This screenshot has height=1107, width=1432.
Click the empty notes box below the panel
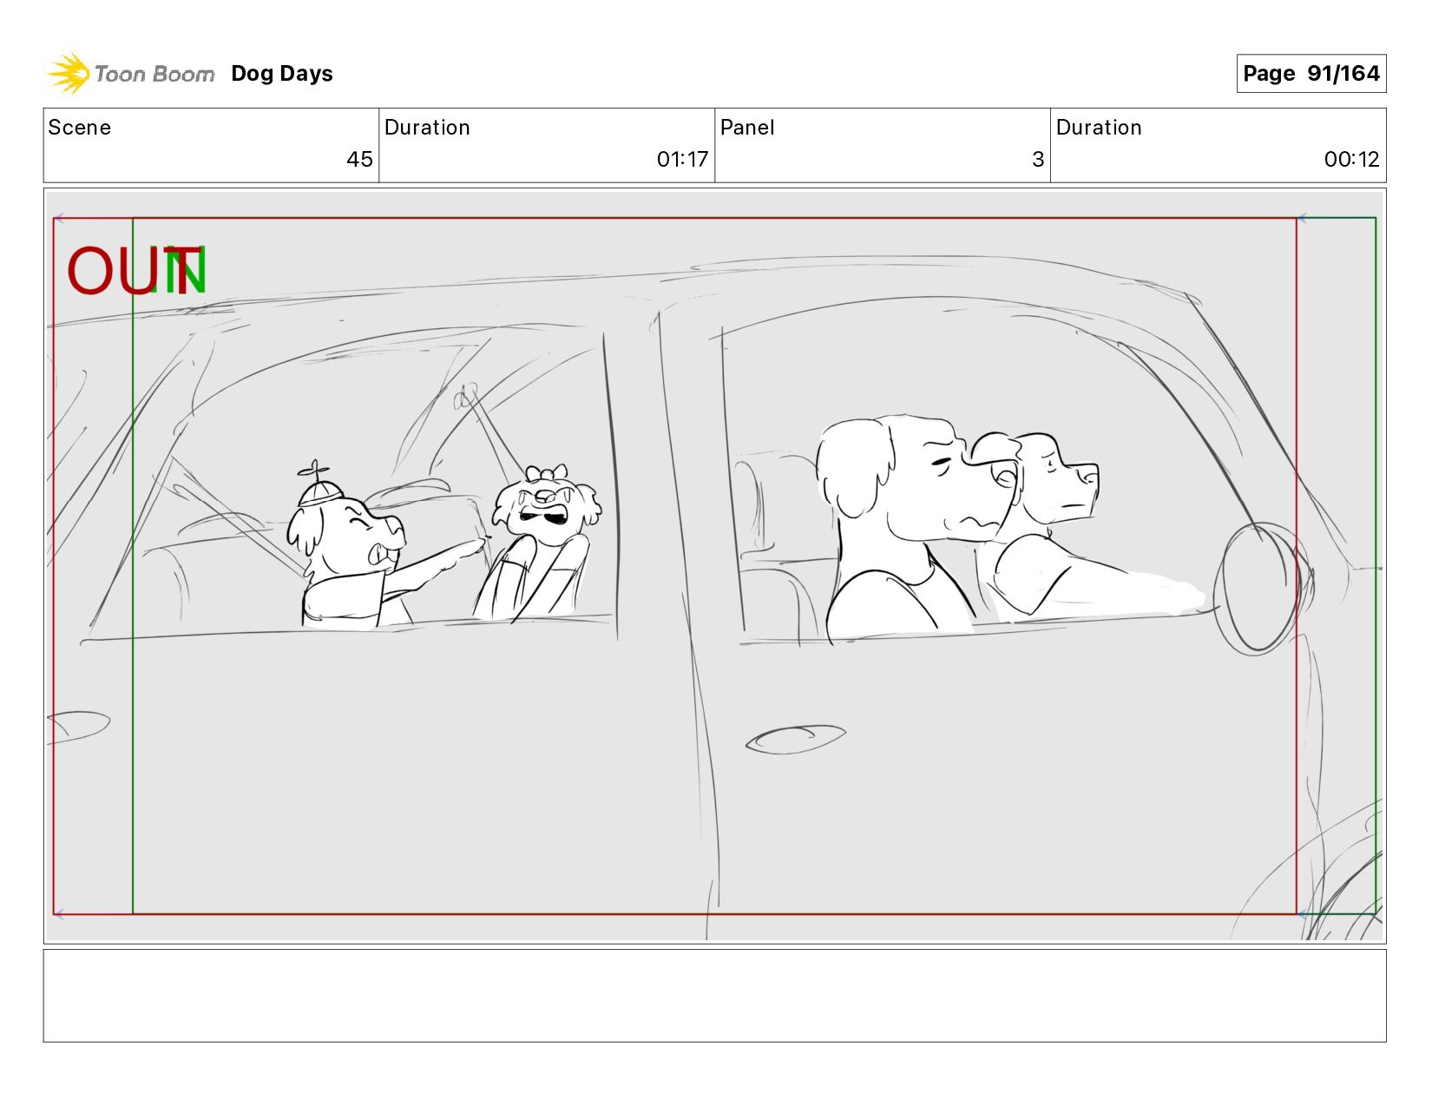(715, 995)
